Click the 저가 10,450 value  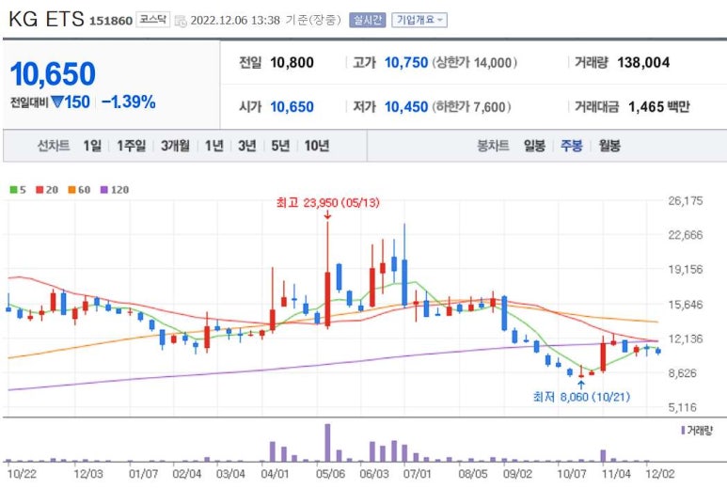406,107
